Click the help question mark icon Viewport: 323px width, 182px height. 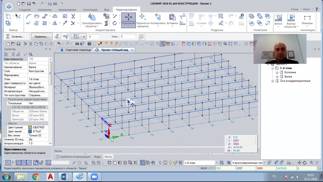89,44
